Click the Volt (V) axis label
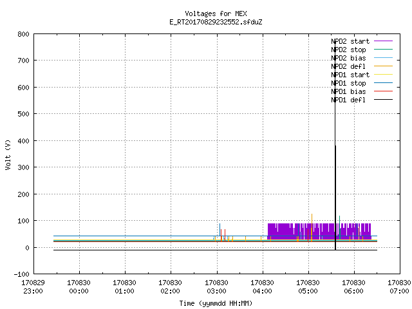Viewport: 412px width, 309px height. click(8, 154)
